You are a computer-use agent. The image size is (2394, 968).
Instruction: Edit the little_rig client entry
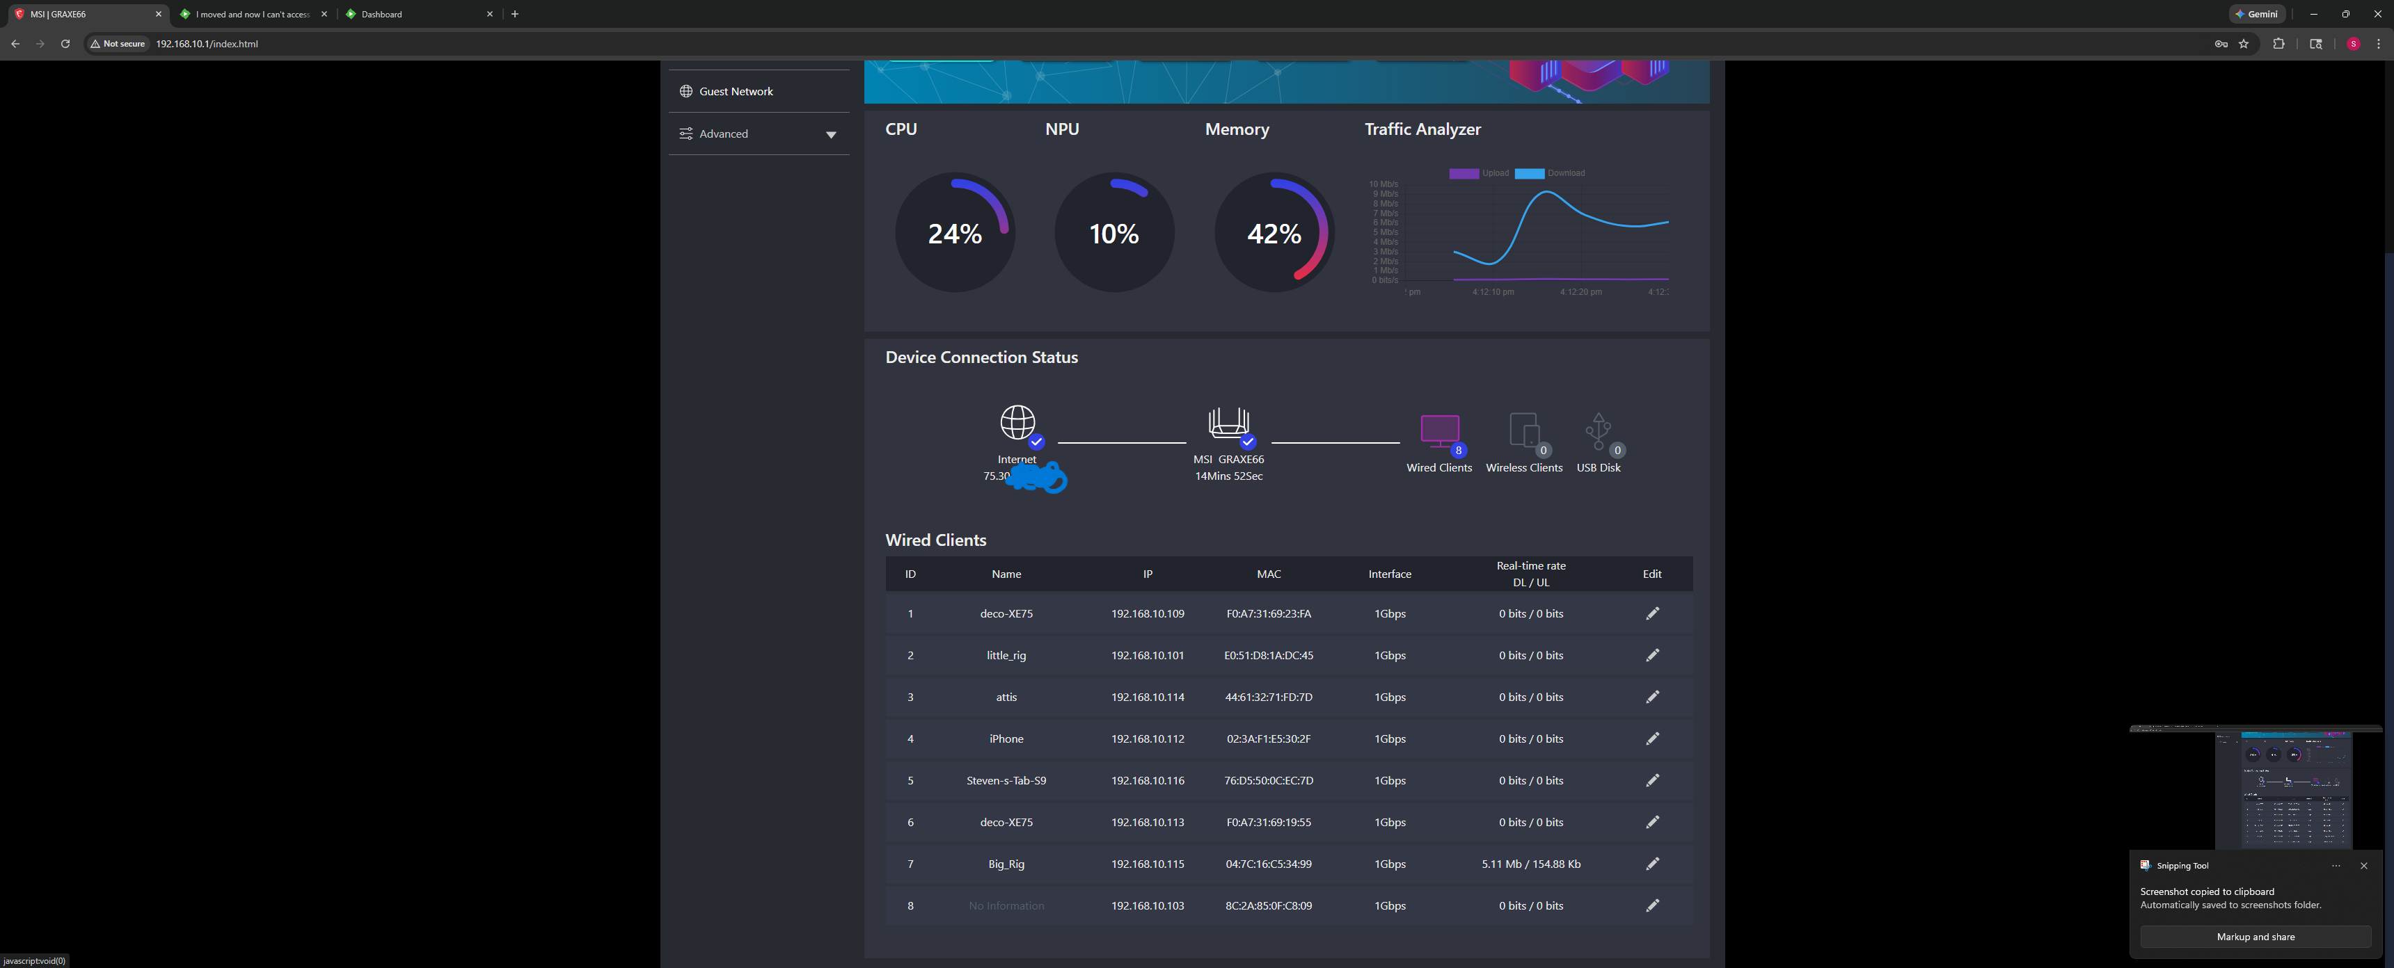tap(1651, 655)
